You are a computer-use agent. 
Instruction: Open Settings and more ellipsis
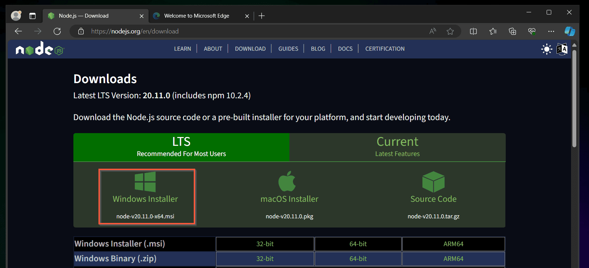click(551, 31)
